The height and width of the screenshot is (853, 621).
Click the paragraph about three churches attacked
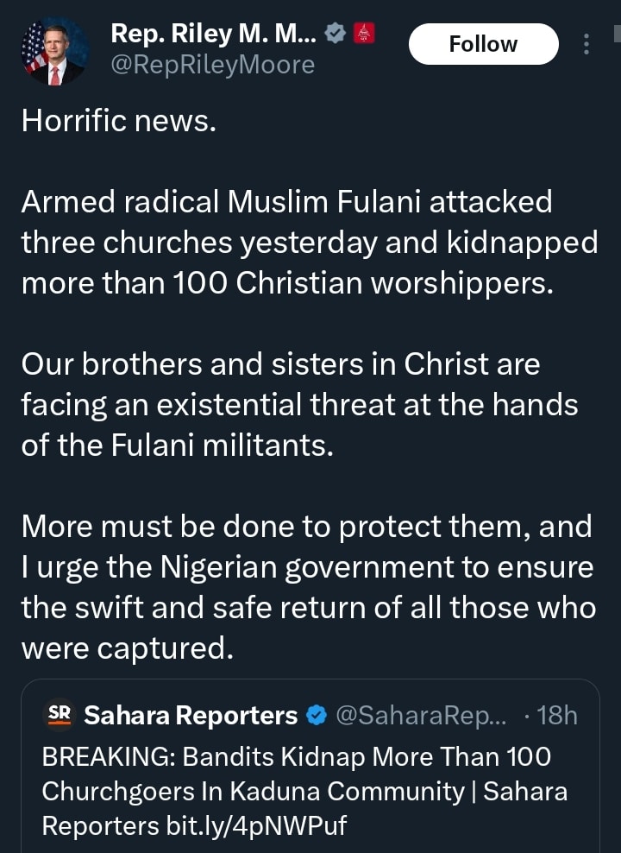pyautogui.click(x=309, y=243)
